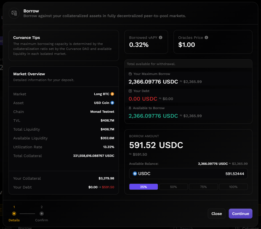The height and width of the screenshot is (229, 261).
Task: Click the Available to Borrow icon
Action: (x=130, y=108)
